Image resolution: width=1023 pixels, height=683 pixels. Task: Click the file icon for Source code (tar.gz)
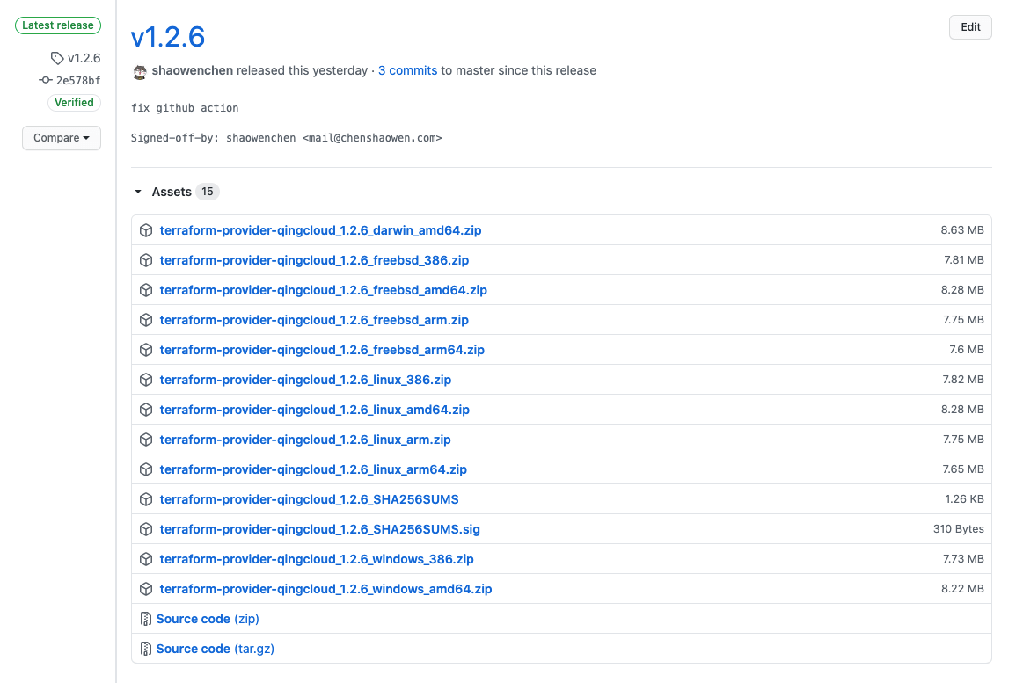pyautogui.click(x=145, y=649)
